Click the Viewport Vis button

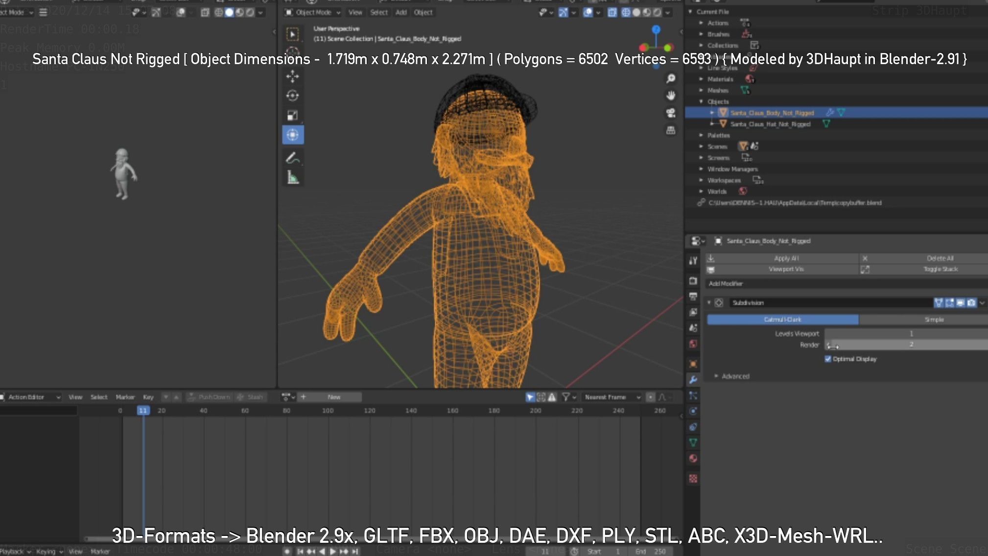(782, 269)
